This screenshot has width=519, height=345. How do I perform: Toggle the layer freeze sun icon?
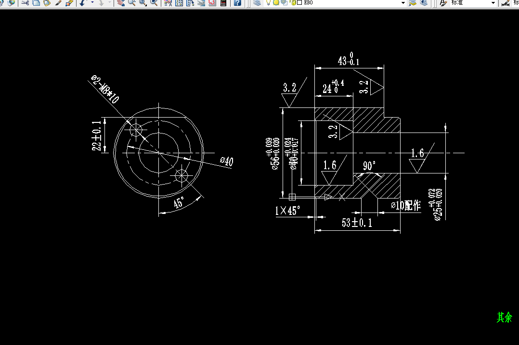pos(276,3)
